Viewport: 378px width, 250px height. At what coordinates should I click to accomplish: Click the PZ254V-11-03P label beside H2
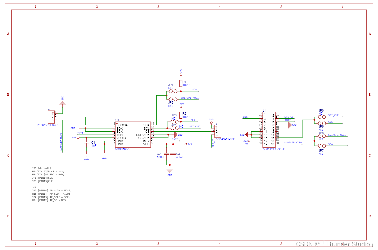coord(225,139)
